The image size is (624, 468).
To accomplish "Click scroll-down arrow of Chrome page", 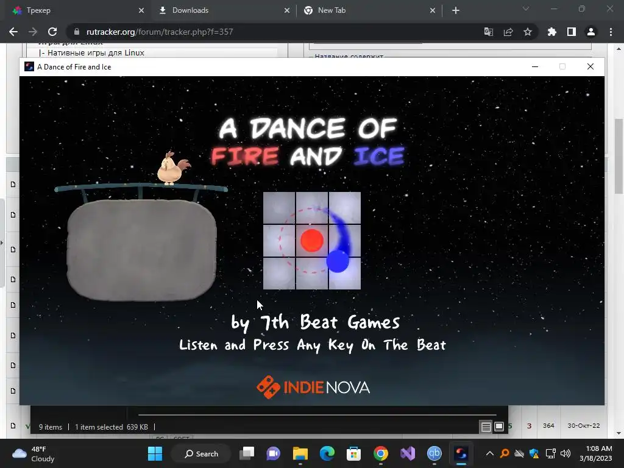I will coord(619,433).
